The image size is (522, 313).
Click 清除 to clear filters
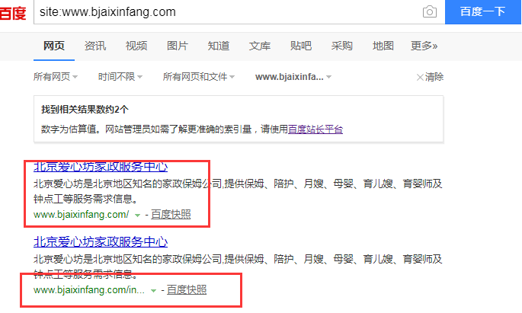430,77
